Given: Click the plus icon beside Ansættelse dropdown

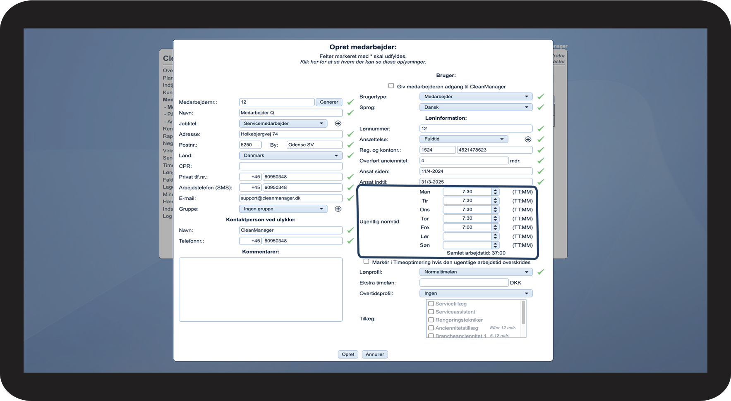Looking at the screenshot, I should point(528,140).
